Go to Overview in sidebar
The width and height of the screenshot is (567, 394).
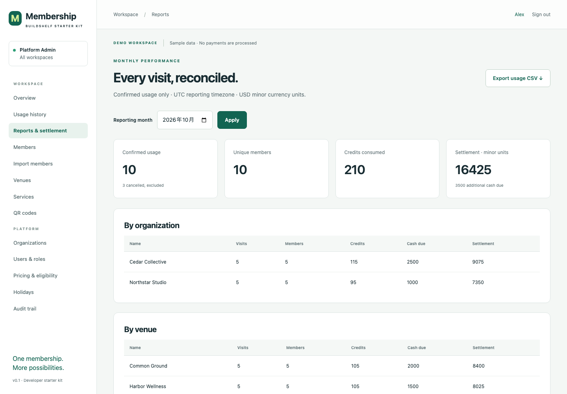pos(48,98)
